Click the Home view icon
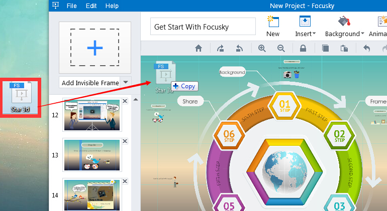Screen dimensions: 387x211 pyautogui.click(x=199, y=48)
